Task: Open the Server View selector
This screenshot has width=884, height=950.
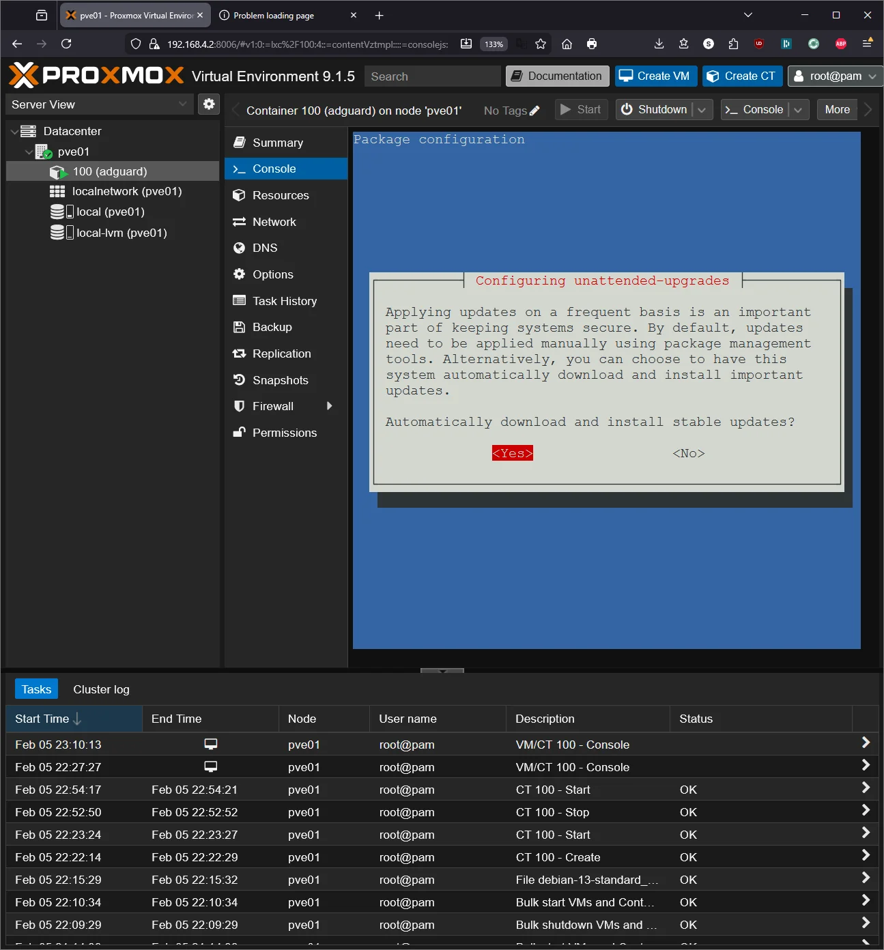Action: [x=99, y=104]
